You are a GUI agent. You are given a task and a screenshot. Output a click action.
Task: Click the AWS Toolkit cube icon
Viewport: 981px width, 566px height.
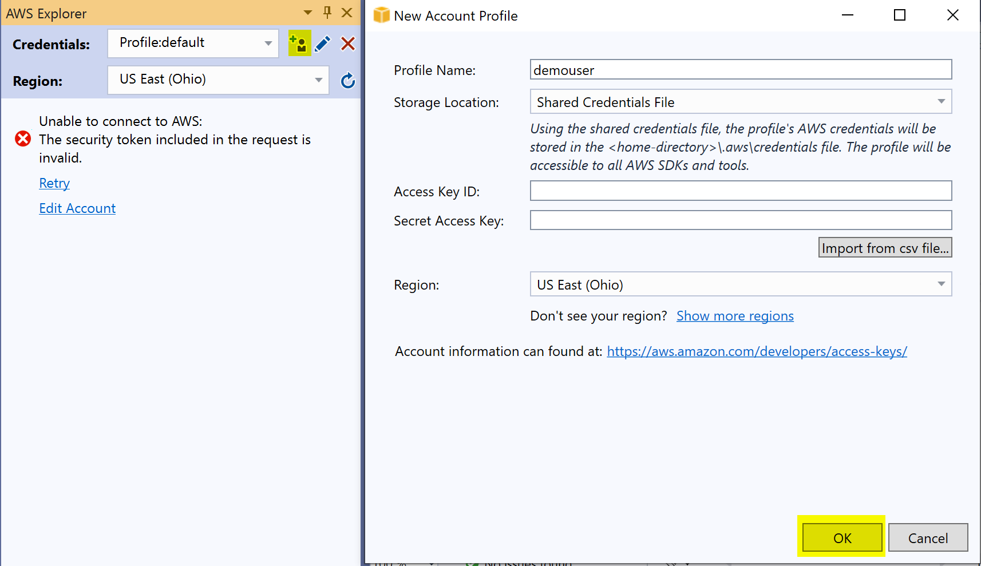click(381, 15)
